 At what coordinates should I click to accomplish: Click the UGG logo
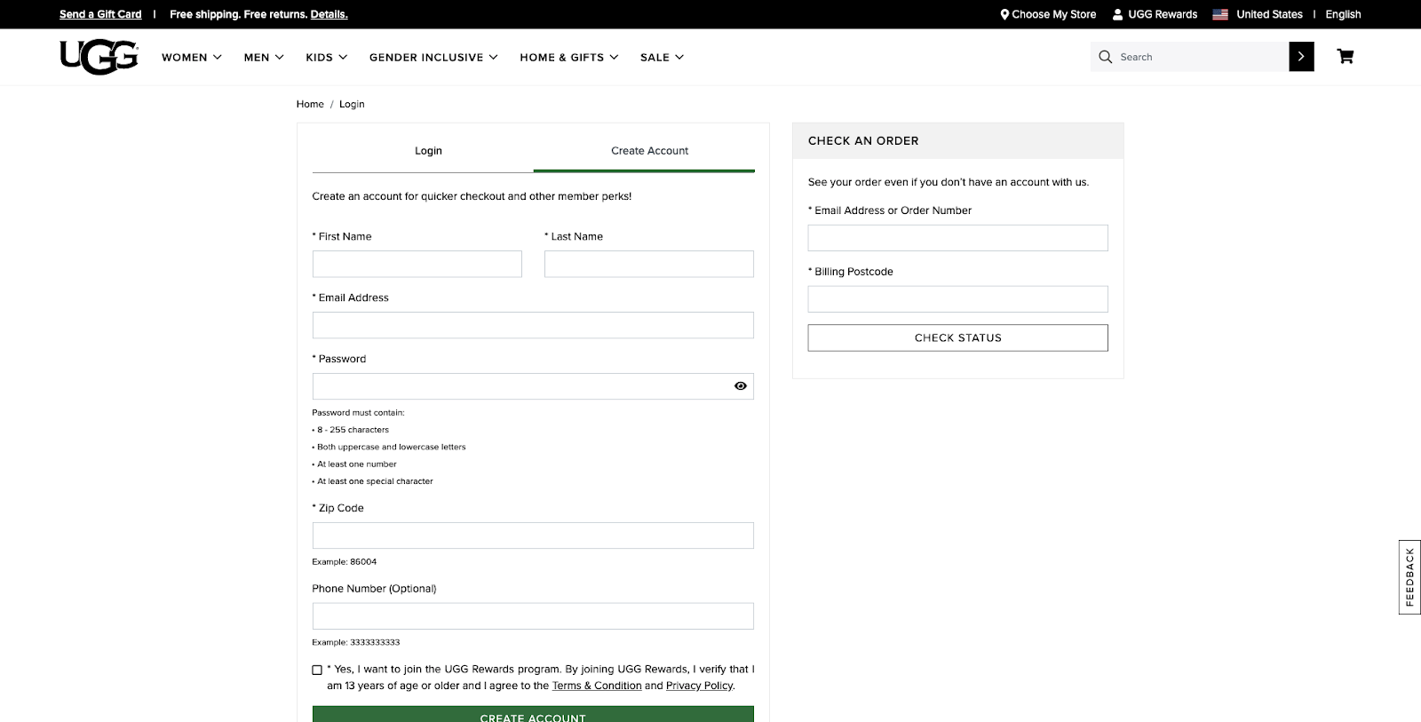pos(99,57)
